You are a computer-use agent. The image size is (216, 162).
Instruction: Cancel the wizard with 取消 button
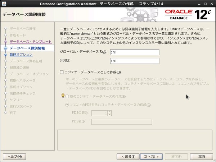click(x=202, y=157)
